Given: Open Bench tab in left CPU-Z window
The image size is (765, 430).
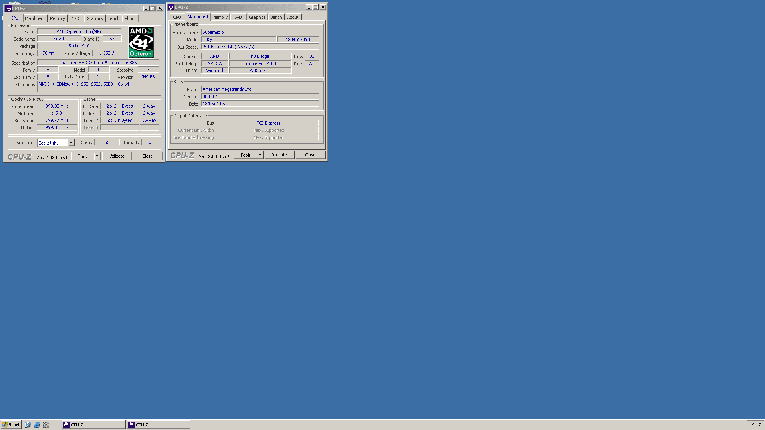Looking at the screenshot, I should pyautogui.click(x=114, y=18).
